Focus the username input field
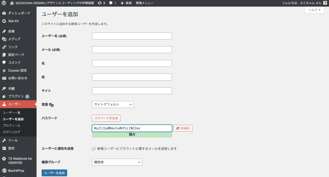329x177 pixels. [132, 36]
